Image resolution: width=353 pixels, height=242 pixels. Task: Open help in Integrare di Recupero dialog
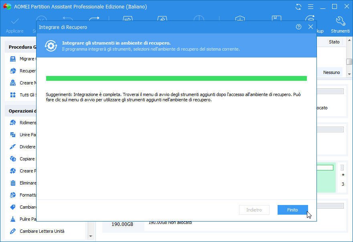click(298, 27)
